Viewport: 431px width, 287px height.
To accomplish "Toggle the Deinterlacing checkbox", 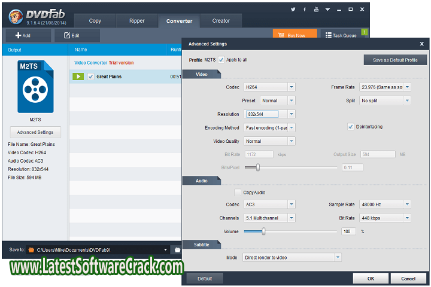I will (350, 127).
